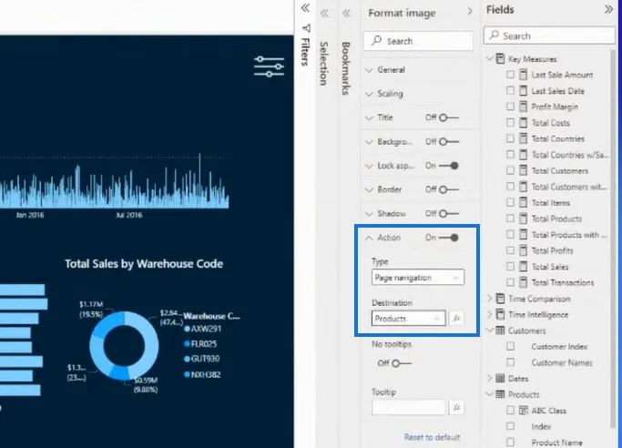Turn on the Border toggle
This screenshot has height=448, width=622.
coord(449,189)
